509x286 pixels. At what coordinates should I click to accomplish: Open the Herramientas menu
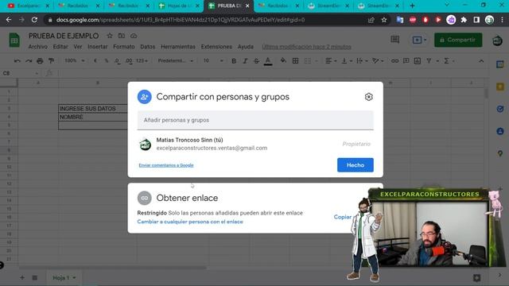pyautogui.click(x=178, y=47)
